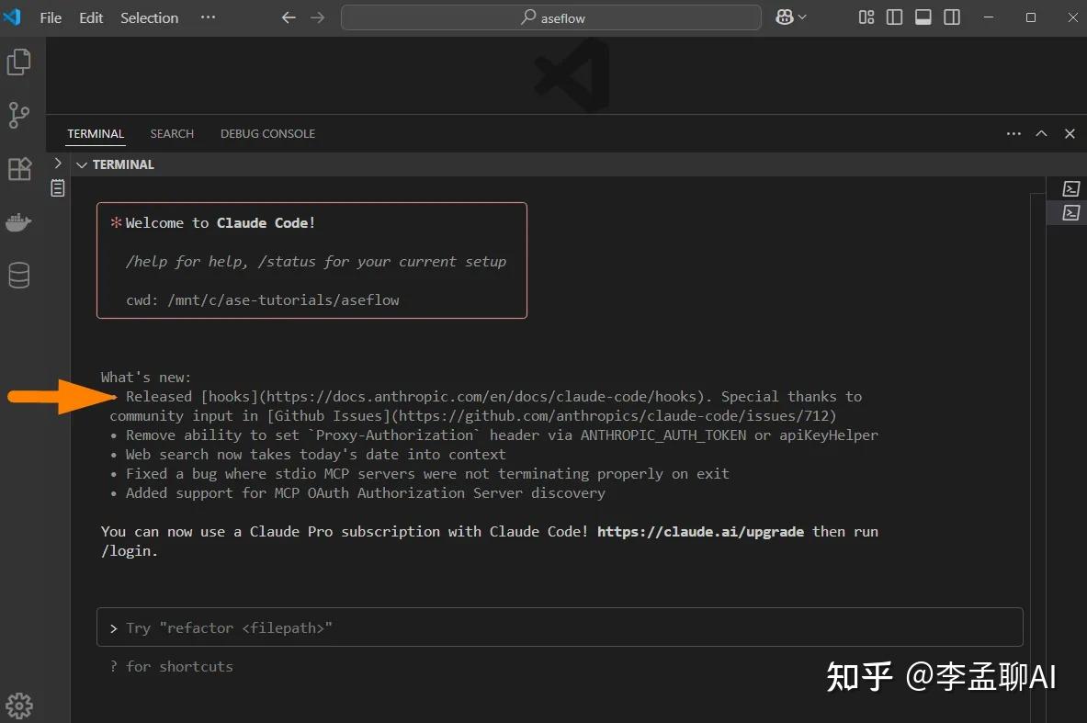The image size is (1087, 723).
Task: Toggle the secondary side bar visibility
Action: [x=952, y=17]
